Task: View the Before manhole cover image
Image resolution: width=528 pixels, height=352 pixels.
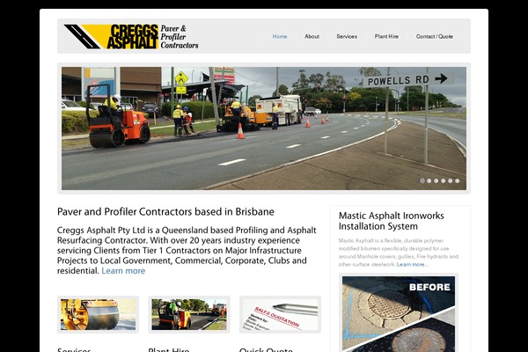Action: pyautogui.click(x=399, y=314)
